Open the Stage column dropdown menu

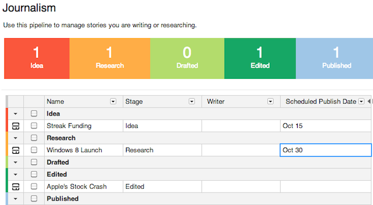192,101
